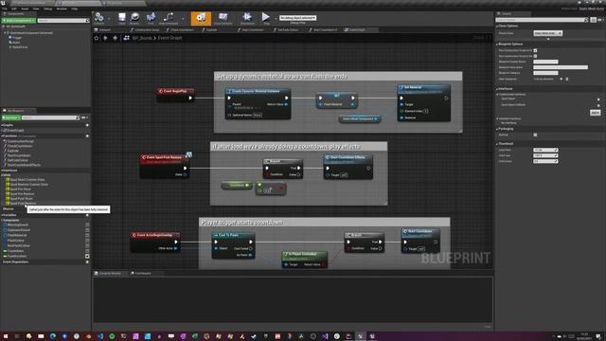Click the Add button under Interfaces

click(596, 113)
